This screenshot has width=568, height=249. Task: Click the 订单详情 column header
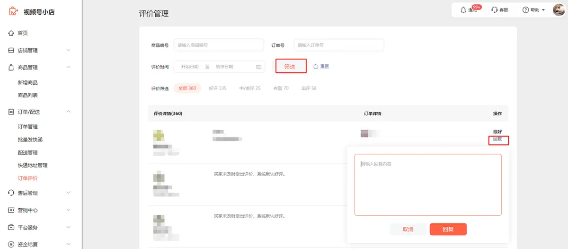click(x=373, y=114)
